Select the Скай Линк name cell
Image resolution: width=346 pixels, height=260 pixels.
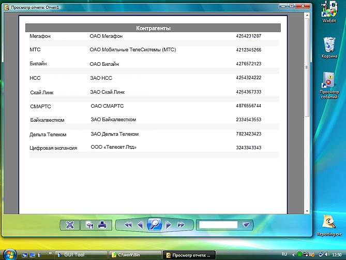coord(42,93)
